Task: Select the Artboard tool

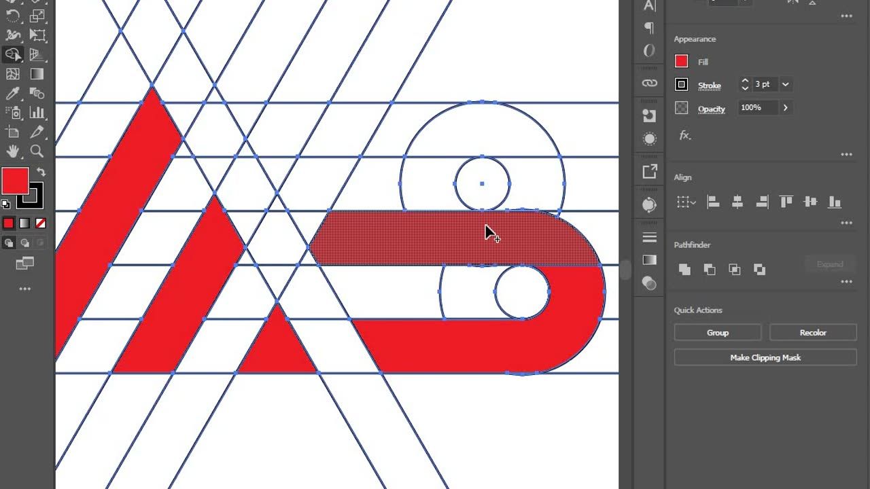Action: 12,132
